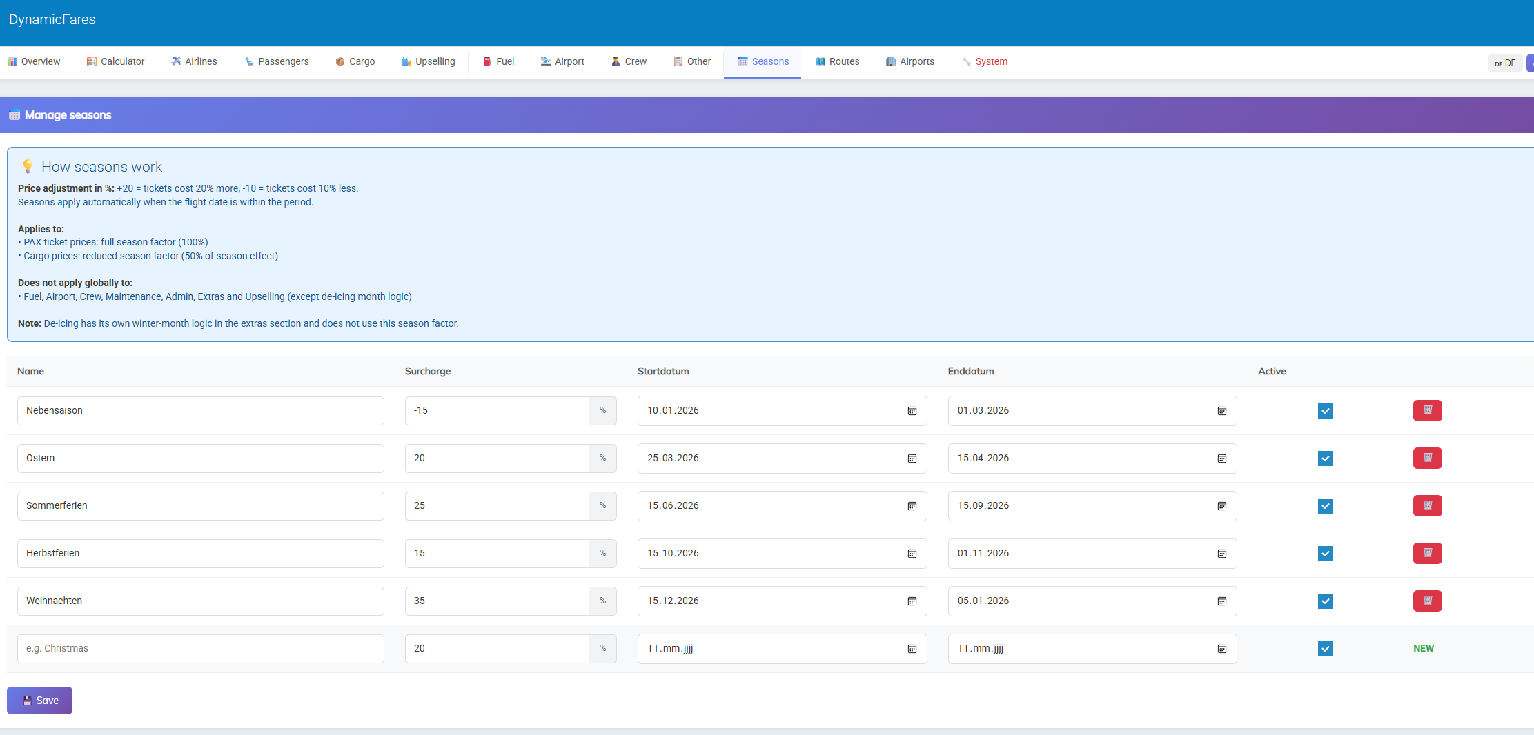This screenshot has width=1534, height=735.
Task: Open the DE language selector
Action: [x=1504, y=63]
